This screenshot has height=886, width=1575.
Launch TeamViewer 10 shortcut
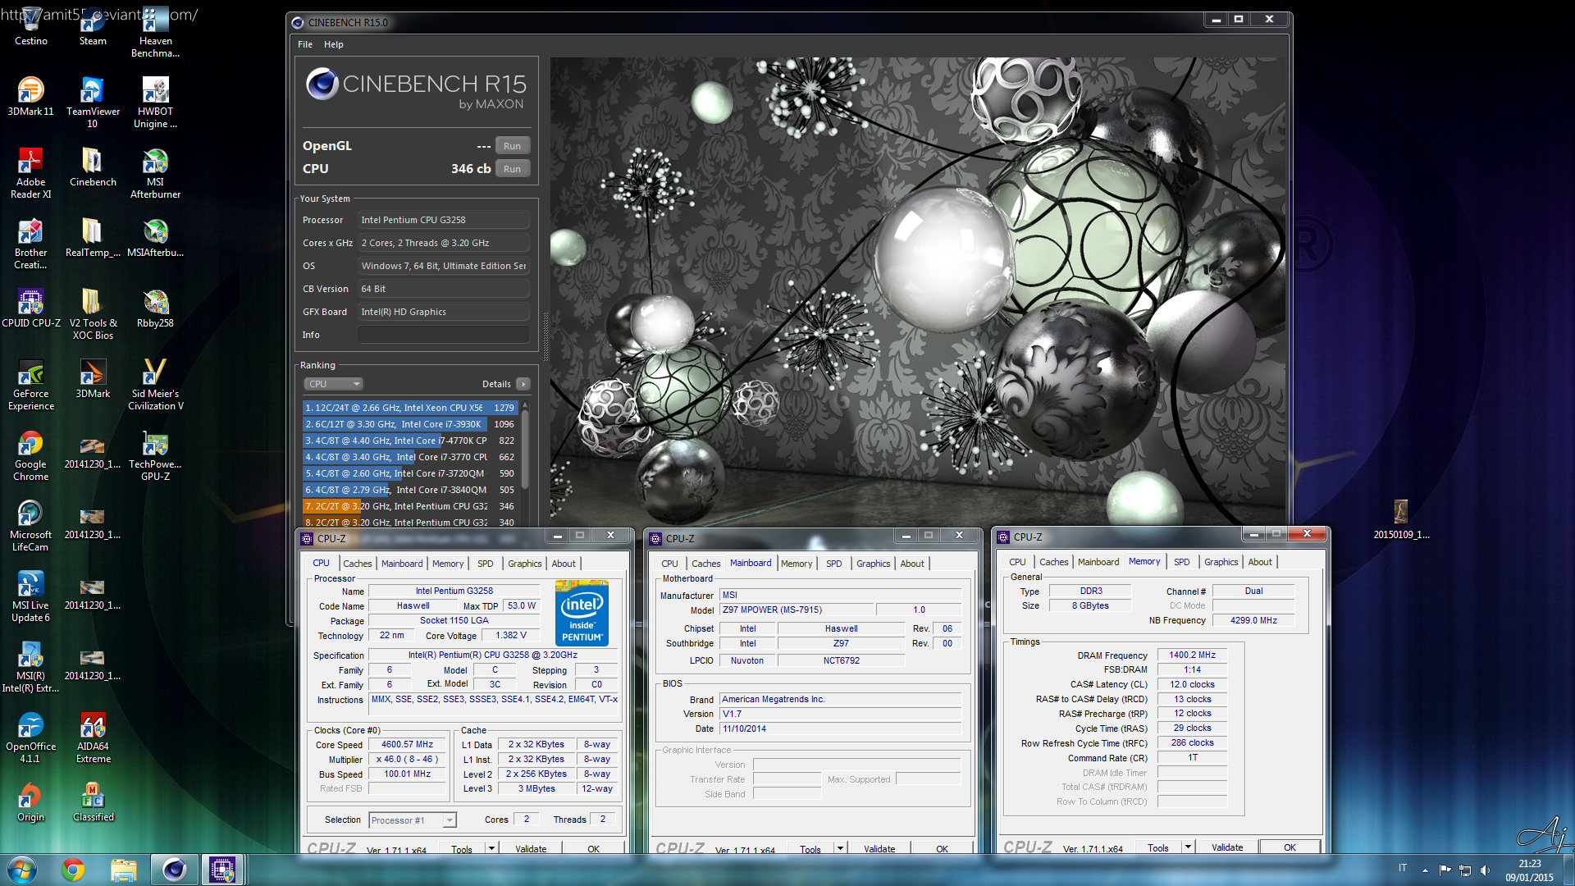(x=93, y=102)
